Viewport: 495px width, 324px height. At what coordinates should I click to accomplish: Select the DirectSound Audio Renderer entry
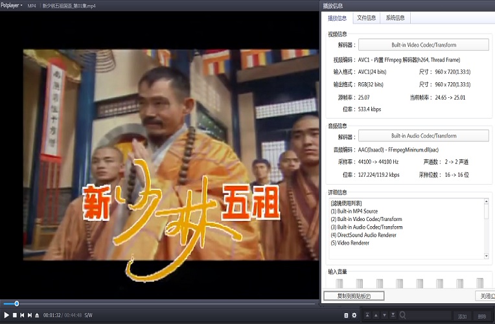click(x=363, y=235)
